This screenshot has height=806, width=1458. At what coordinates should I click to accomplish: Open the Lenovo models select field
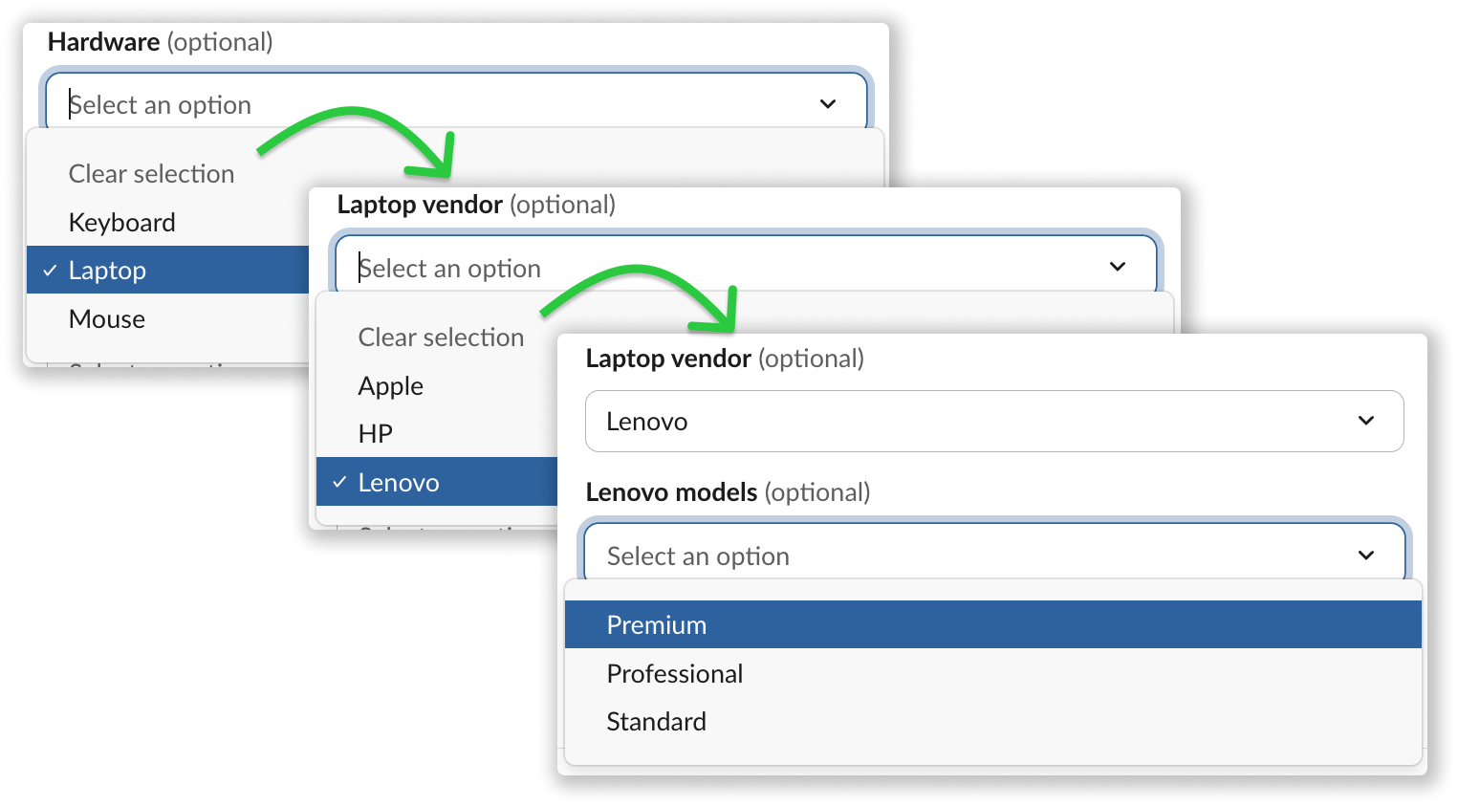(994, 551)
